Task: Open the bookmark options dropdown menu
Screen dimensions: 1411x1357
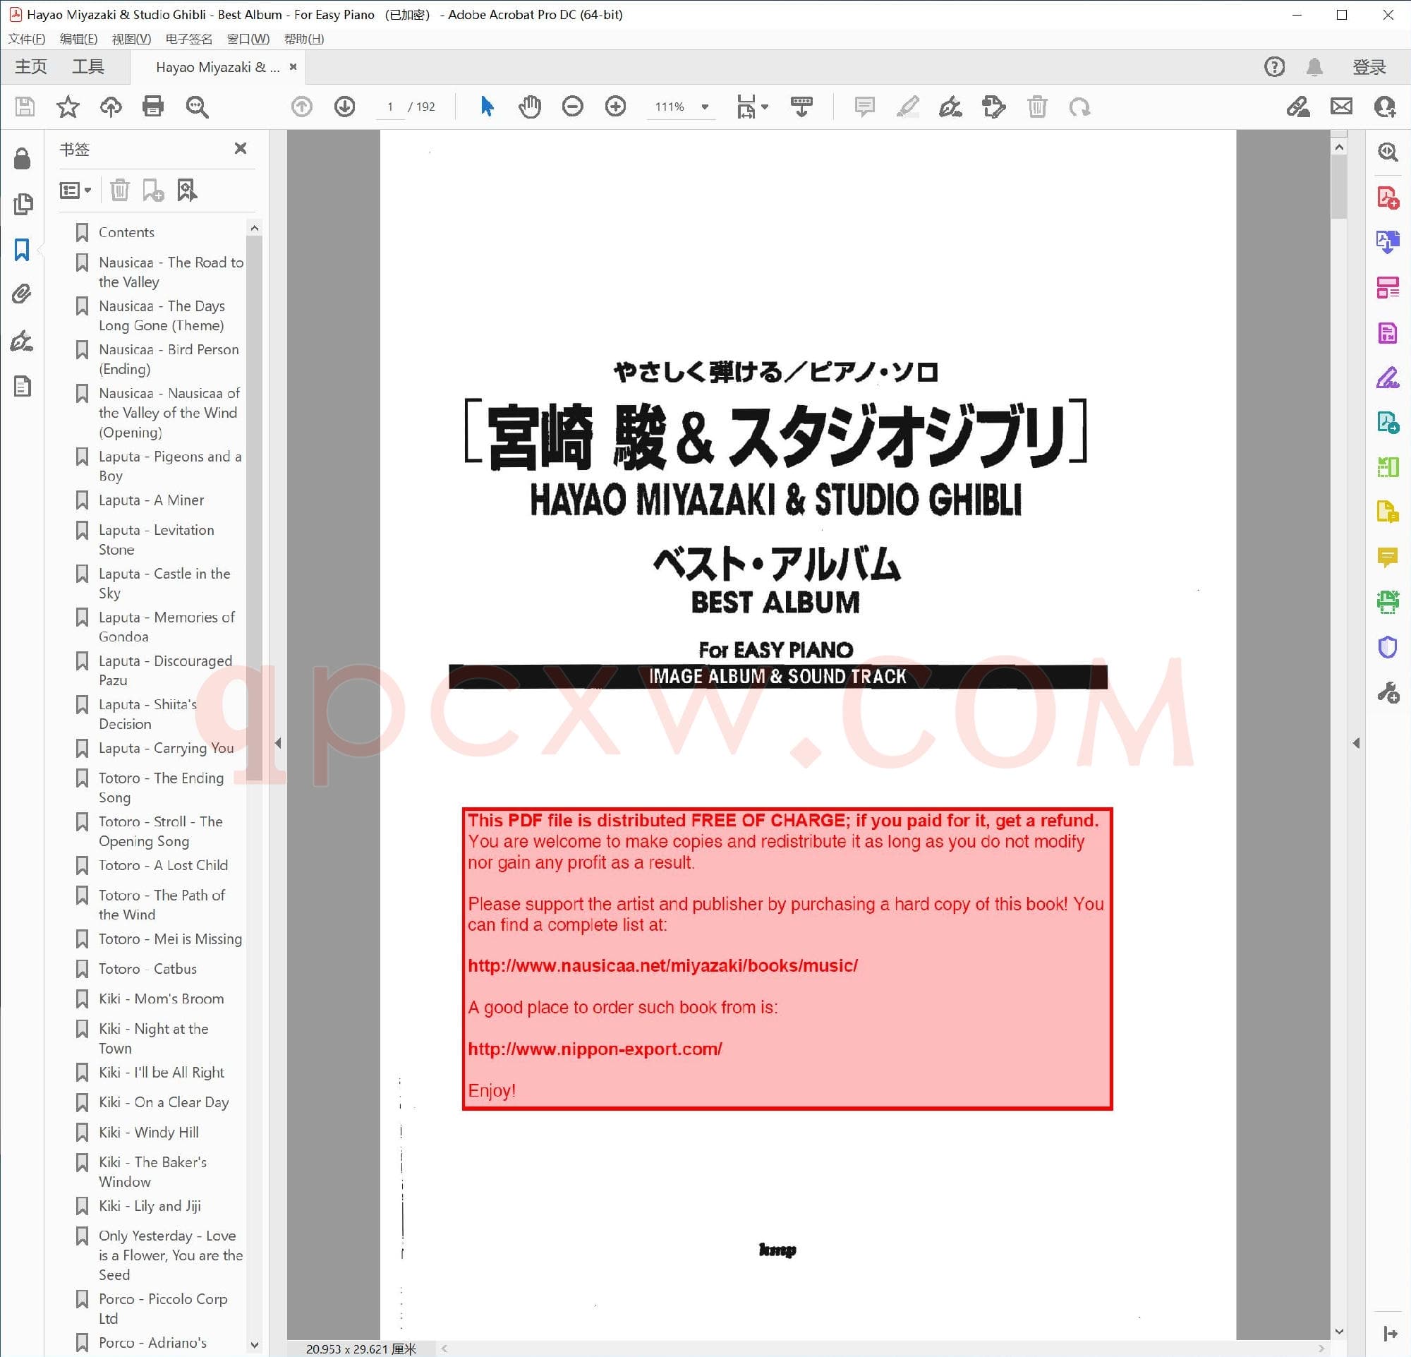Action: pyautogui.click(x=75, y=190)
